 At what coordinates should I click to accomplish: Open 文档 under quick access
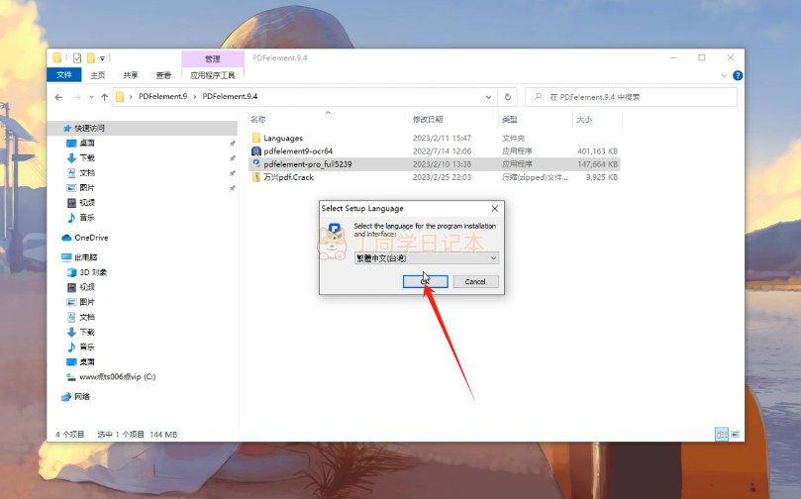[87, 172]
